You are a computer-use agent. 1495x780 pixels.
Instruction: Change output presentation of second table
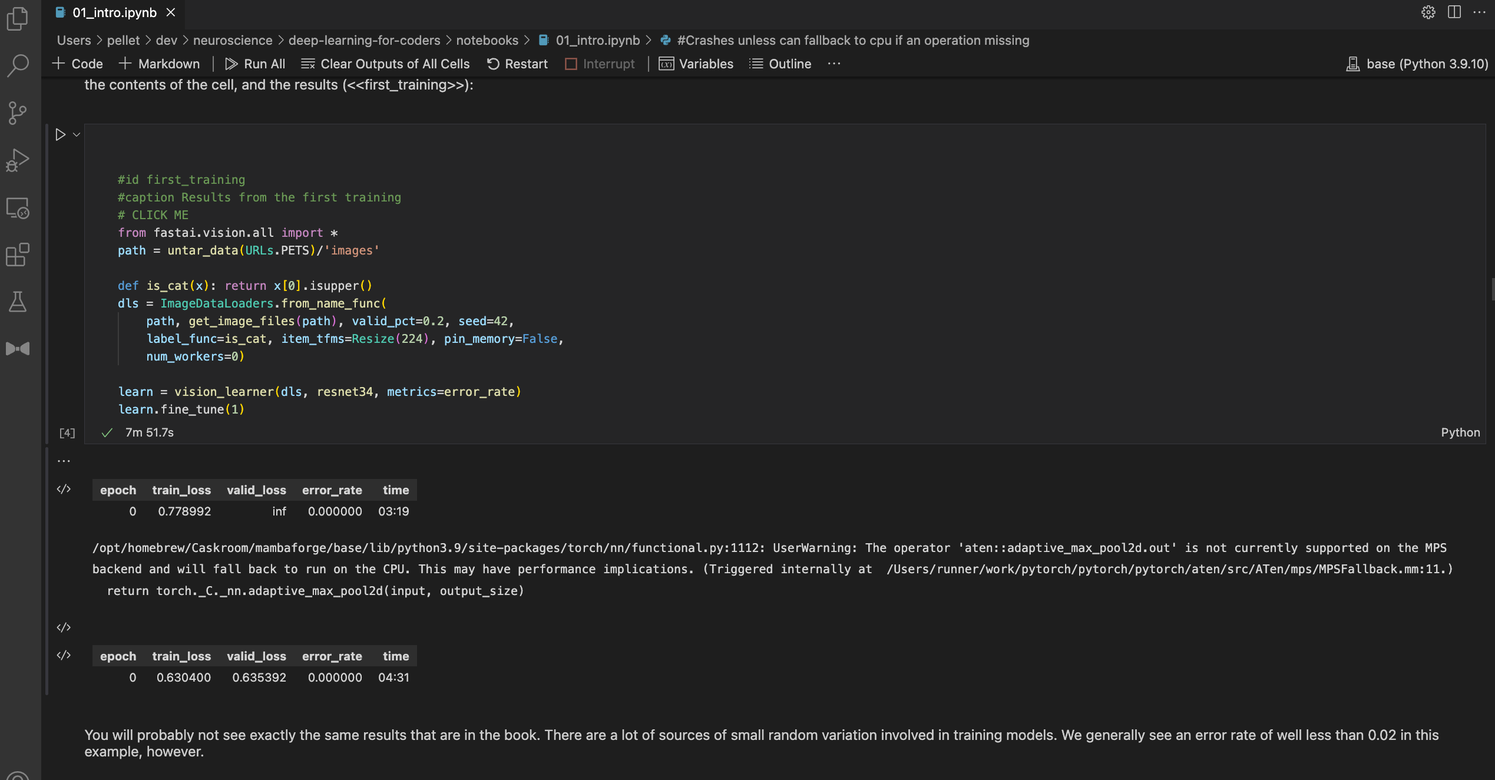[x=64, y=656]
